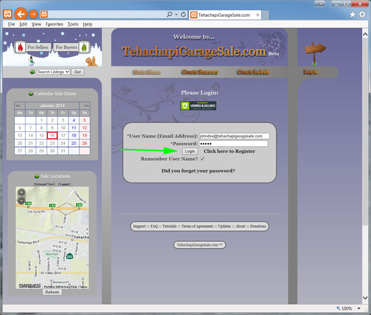The image size is (371, 315).
Task: Click the Legend map link
Action: pyautogui.click(x=64, y=184)
